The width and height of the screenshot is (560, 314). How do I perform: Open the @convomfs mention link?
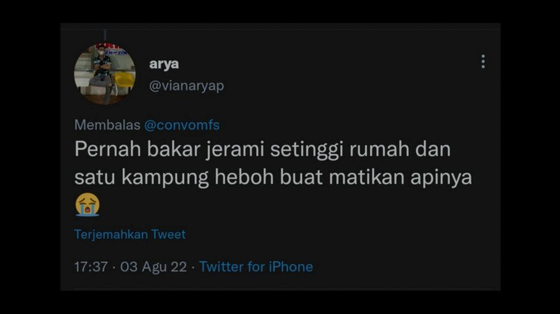182,125
